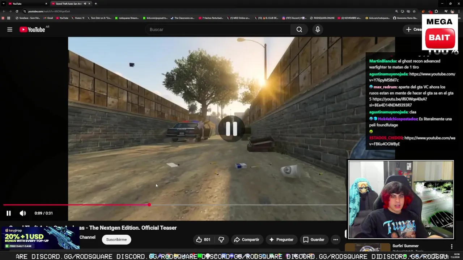Open MDZ Online bookmark
This screenshot has height=260, width=463.
coord(238,18)
